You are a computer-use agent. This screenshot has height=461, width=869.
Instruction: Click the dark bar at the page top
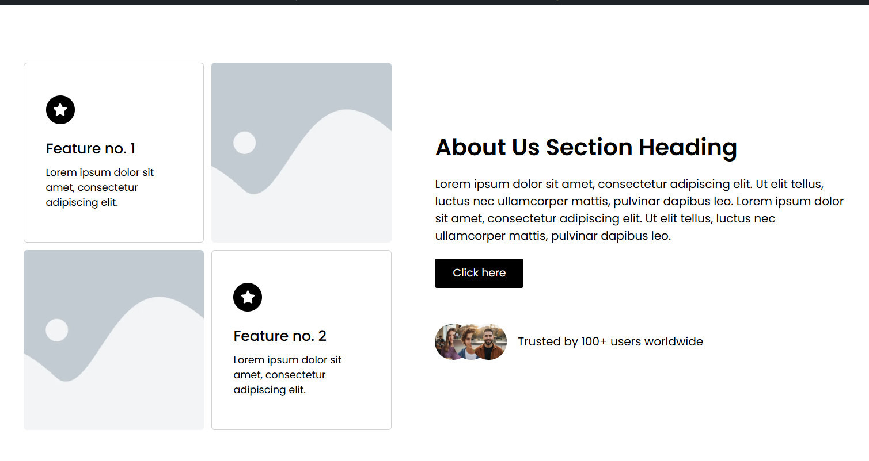click(x=434, y=2)
